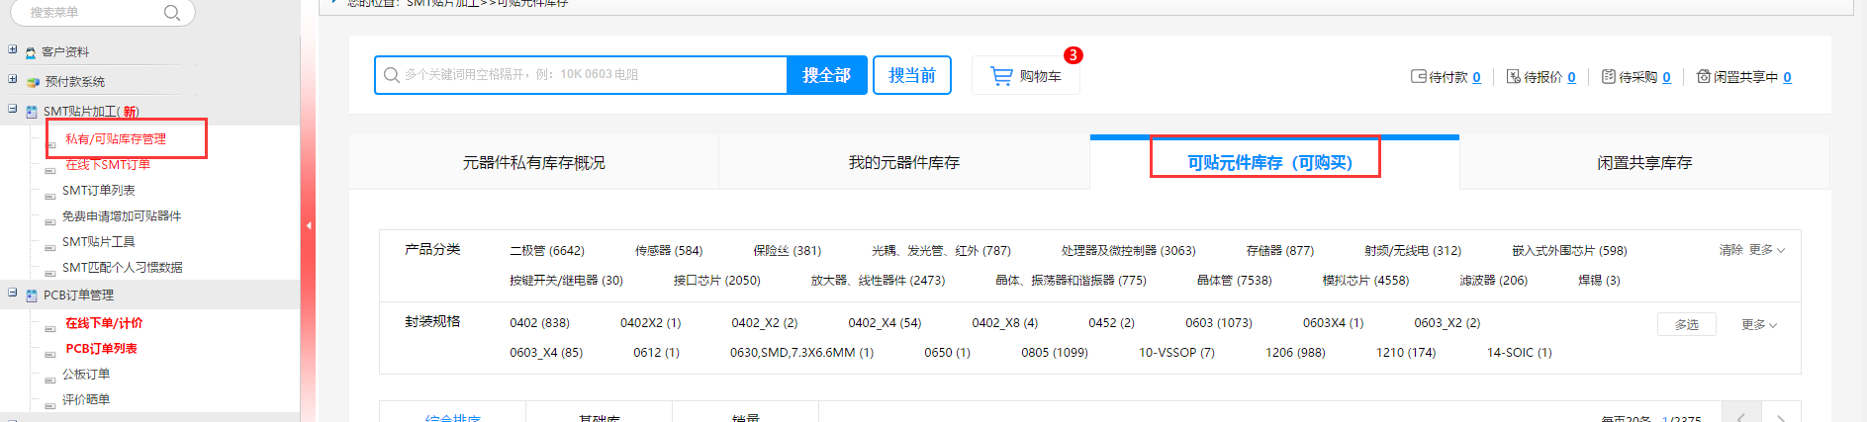The width and height of the screenshot is (1867, 422).
Task: Click the search magnifier in menu search box
Action: [171, 13]
